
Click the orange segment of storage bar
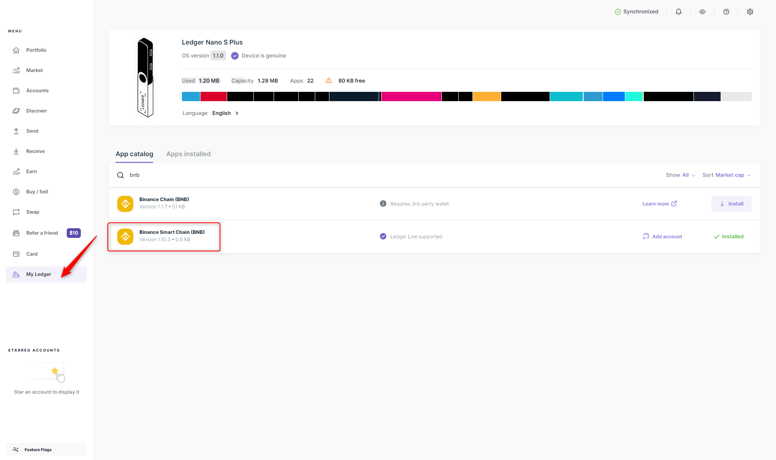pos(487,96)
